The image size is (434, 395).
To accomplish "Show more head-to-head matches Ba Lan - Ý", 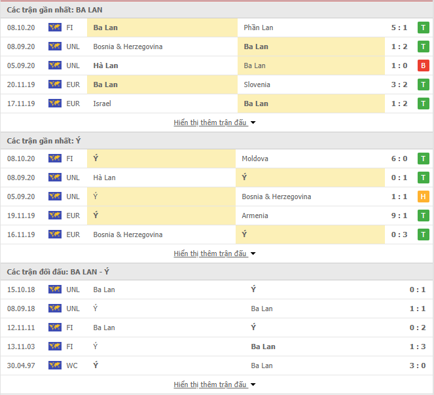I will (215, 385).
